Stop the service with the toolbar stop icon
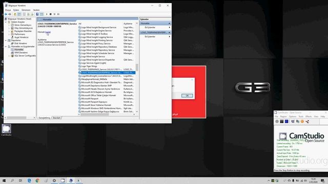Viewport: 328px width, 184px height. [x=50, y=14]
